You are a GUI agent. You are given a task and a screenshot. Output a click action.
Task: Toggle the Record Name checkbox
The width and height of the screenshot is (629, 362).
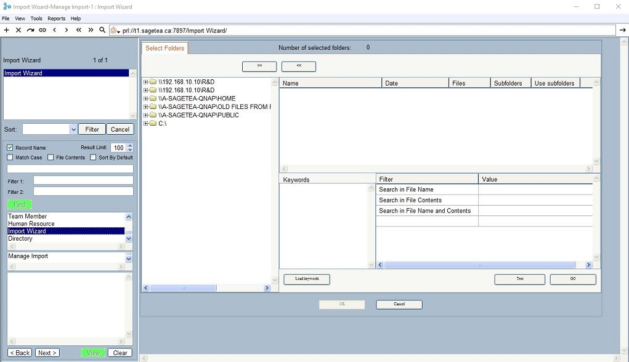tap(10, 148)
